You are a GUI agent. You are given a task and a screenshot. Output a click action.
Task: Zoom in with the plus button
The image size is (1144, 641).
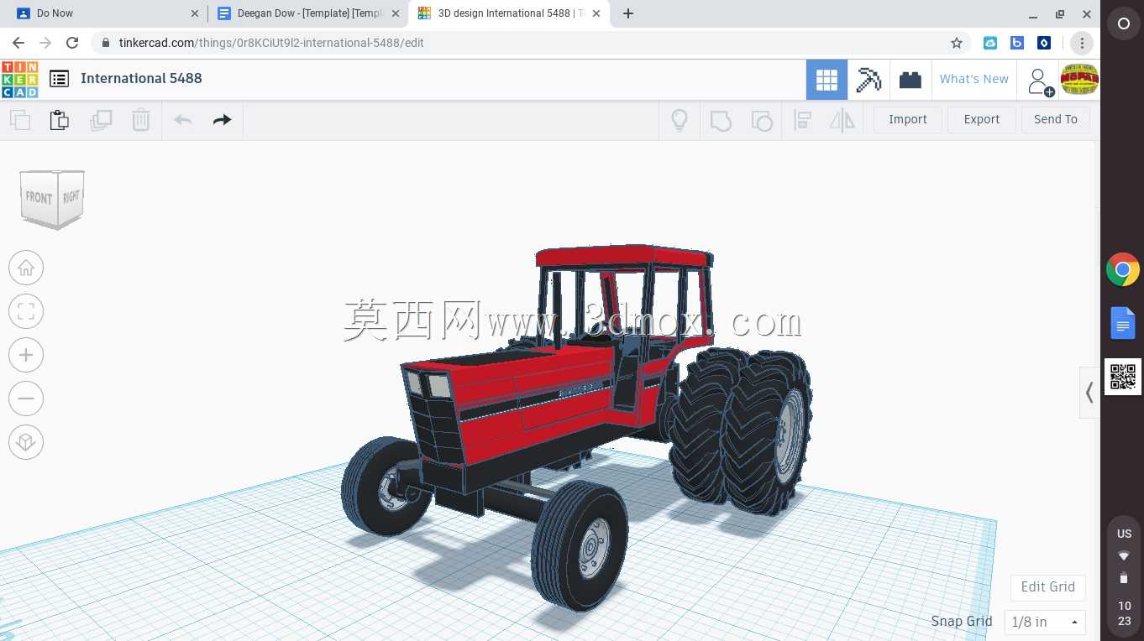coord(26,355)
